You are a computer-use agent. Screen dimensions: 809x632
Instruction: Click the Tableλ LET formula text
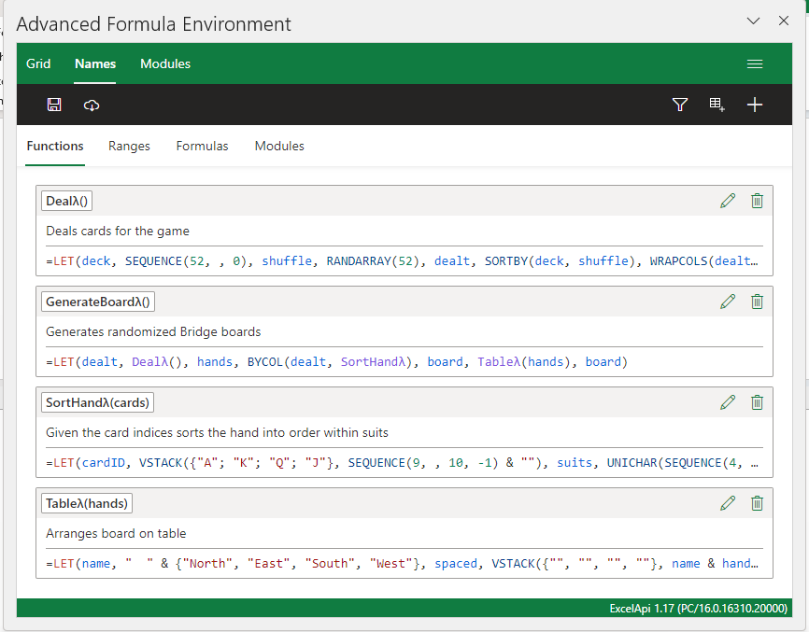coord(403,564)
